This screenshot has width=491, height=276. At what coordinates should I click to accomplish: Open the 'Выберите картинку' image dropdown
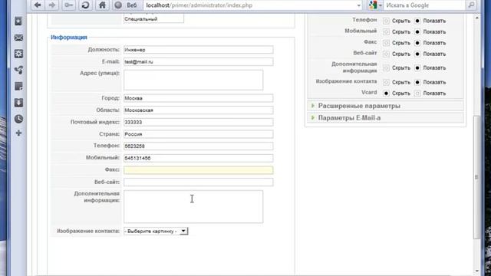coord(156,231)
